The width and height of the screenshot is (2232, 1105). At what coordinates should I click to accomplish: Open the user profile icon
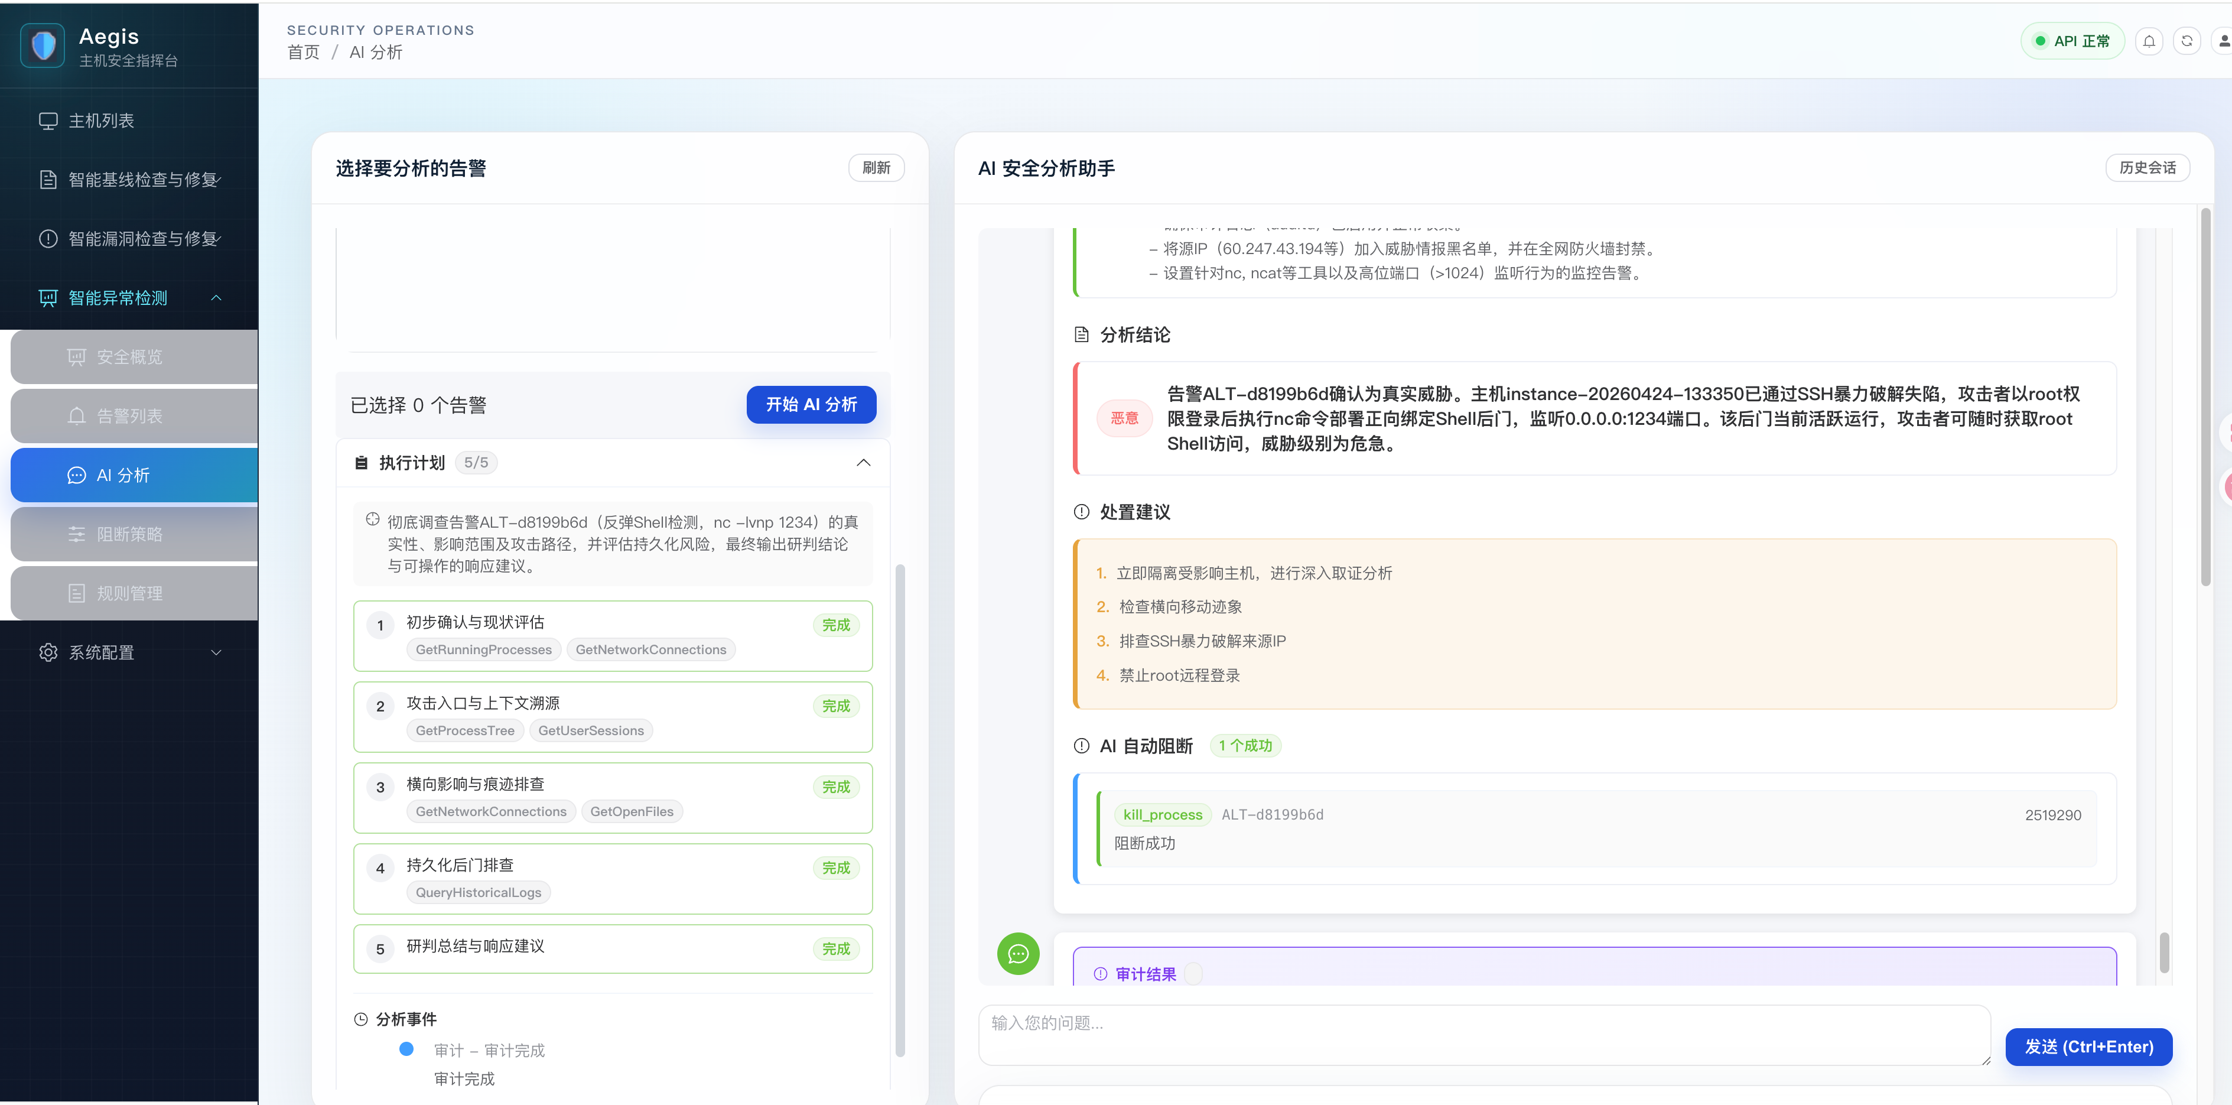click(x=2223, y=41)
